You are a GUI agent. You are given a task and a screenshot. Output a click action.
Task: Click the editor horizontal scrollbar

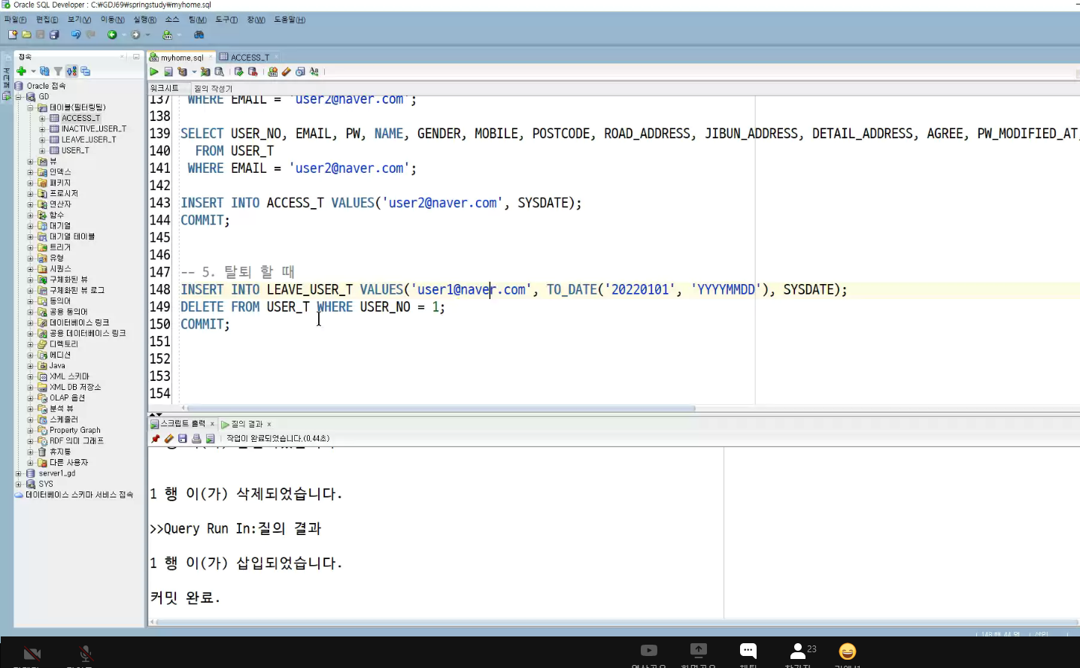(441, 408)
